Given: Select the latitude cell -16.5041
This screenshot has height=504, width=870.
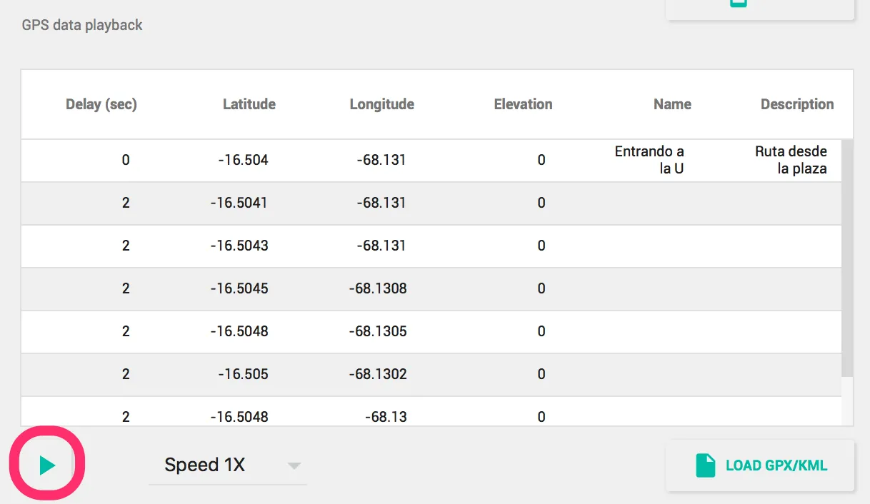Looking at the screenshot, I should [x=239, y=203].
